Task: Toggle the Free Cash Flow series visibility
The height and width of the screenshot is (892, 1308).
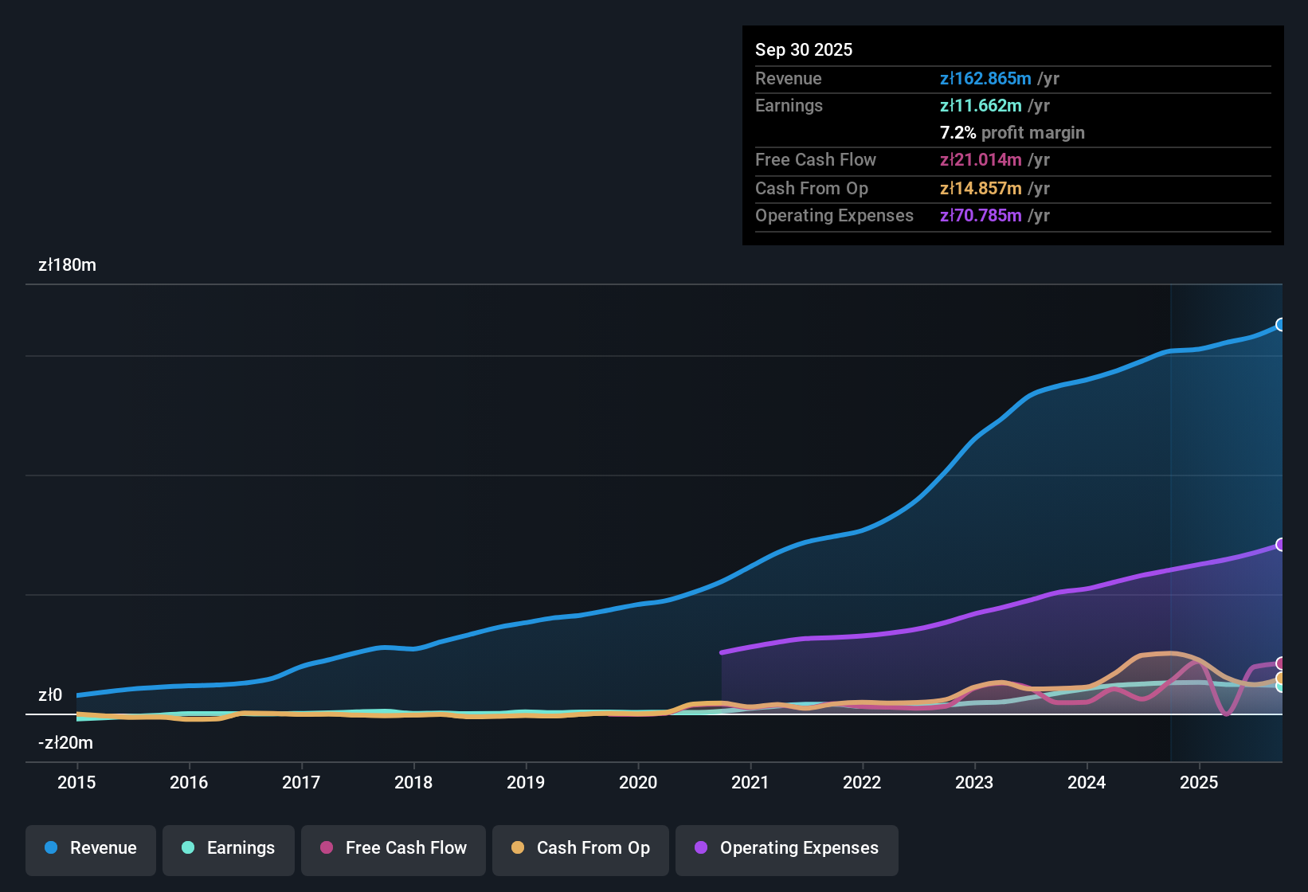Action: tap(393, 848)
